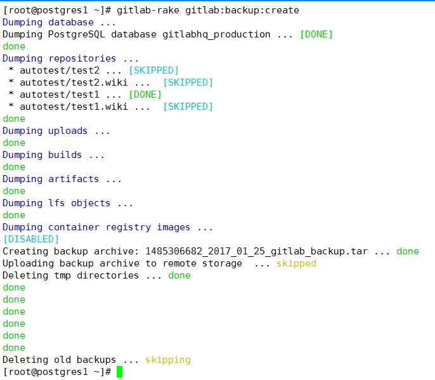
Task: Click the [DONE] status after gitlabhq_production
Action: [316, 34]
